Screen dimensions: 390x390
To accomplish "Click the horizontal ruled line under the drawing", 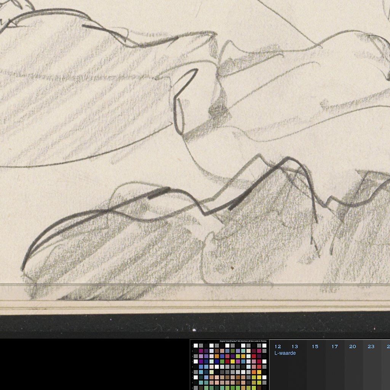I will pyautogui.click(x=190, y=284).
